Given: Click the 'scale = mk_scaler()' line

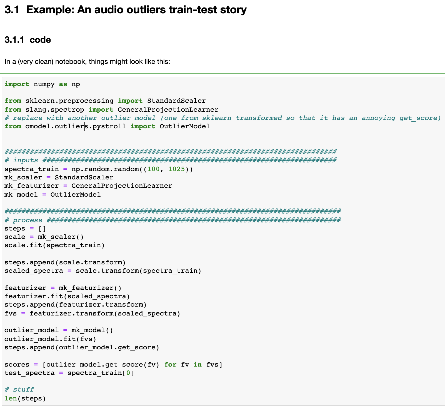Looking at the screenshot, I should point(44,237).
